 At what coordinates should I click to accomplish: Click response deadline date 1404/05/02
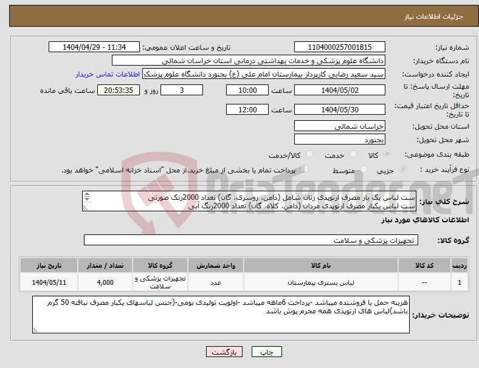coord(340,90)
